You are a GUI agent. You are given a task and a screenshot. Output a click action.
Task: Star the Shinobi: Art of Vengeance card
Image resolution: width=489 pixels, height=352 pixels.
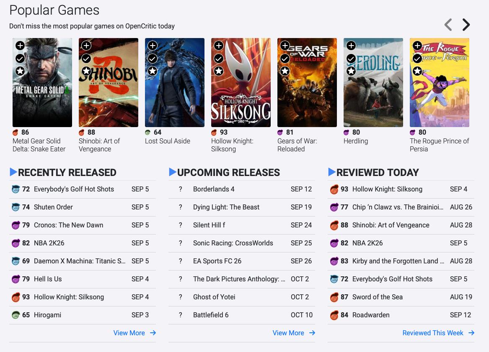(x=86, y=71)
